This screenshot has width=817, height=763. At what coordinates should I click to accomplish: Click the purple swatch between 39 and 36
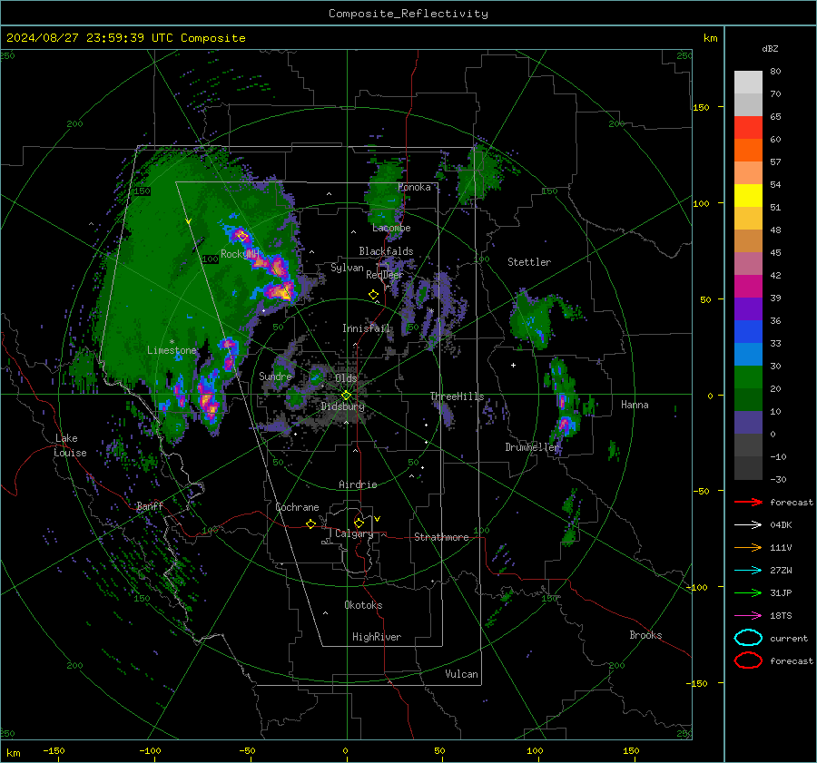pyautogui.click(x=748, y=309)
